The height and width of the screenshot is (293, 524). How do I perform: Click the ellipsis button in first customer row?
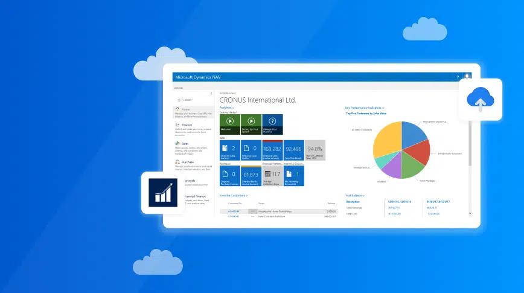pos(252,211)
